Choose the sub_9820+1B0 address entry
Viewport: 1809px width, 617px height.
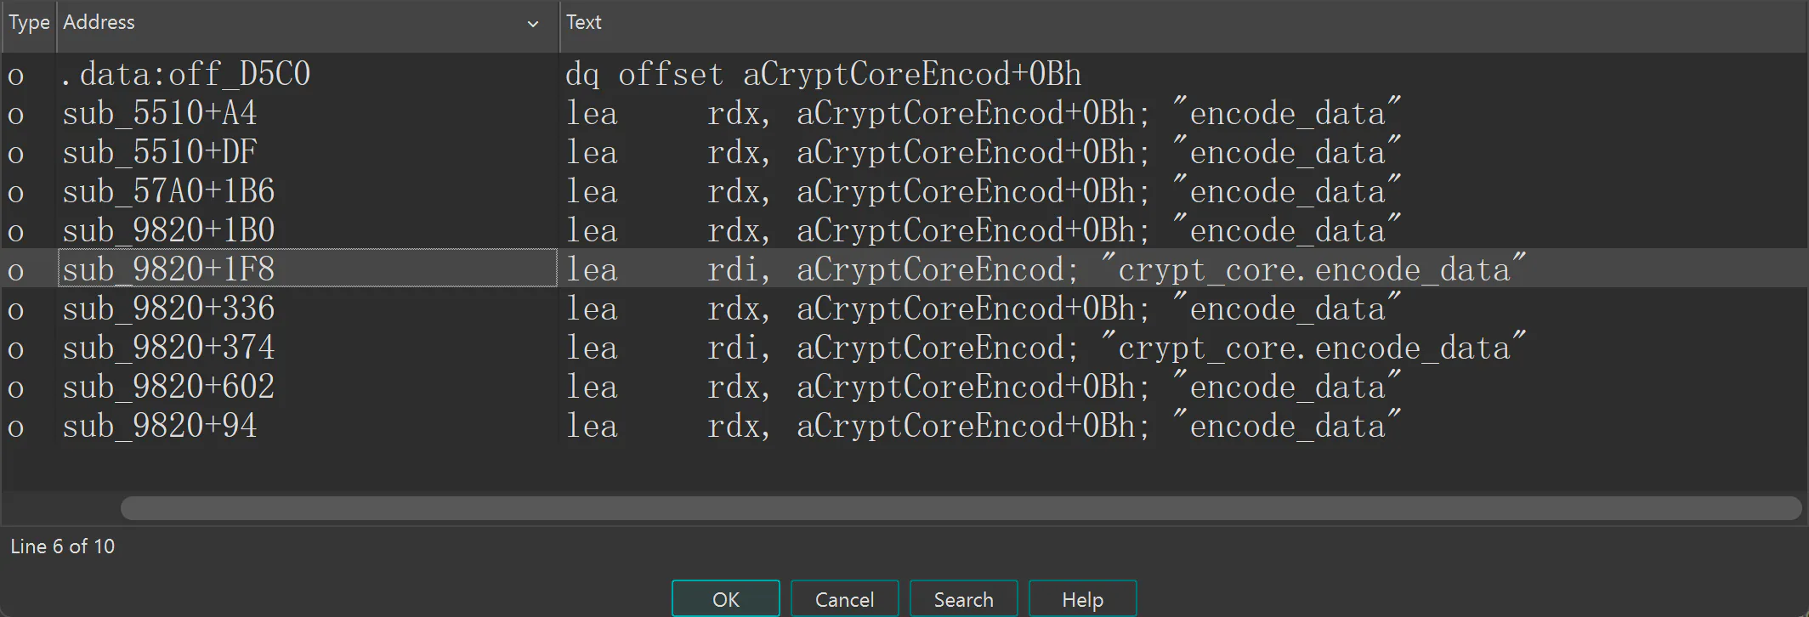tap(168, 231)
